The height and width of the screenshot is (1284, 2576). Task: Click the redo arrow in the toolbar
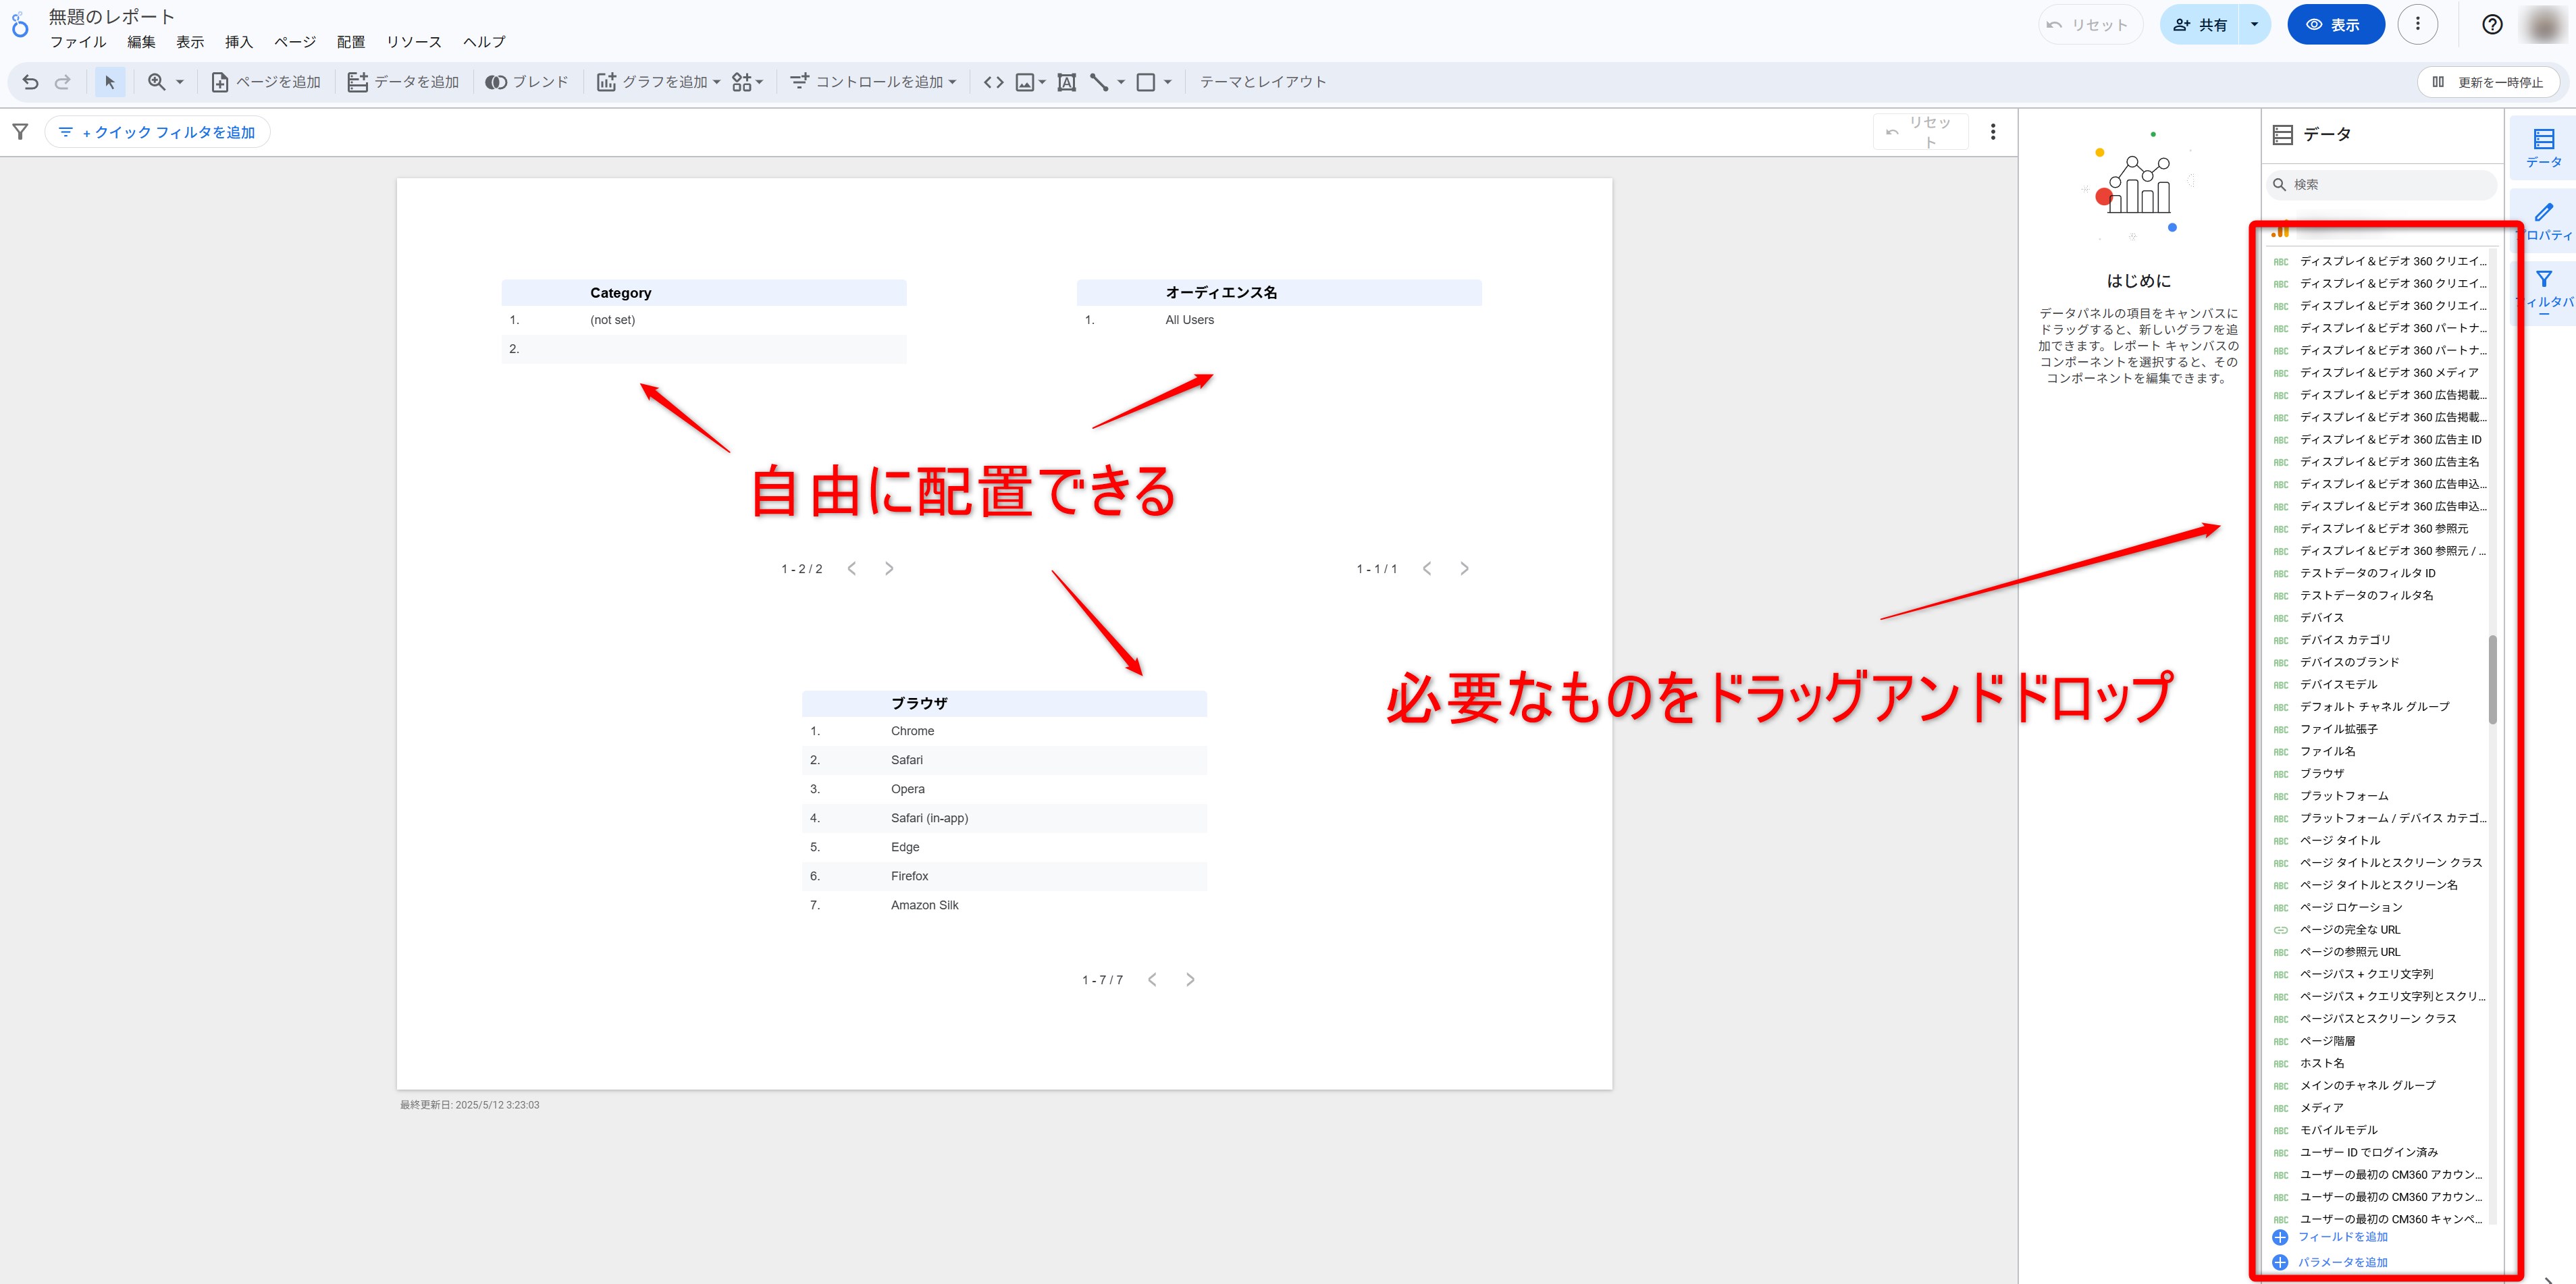(62, 82)
